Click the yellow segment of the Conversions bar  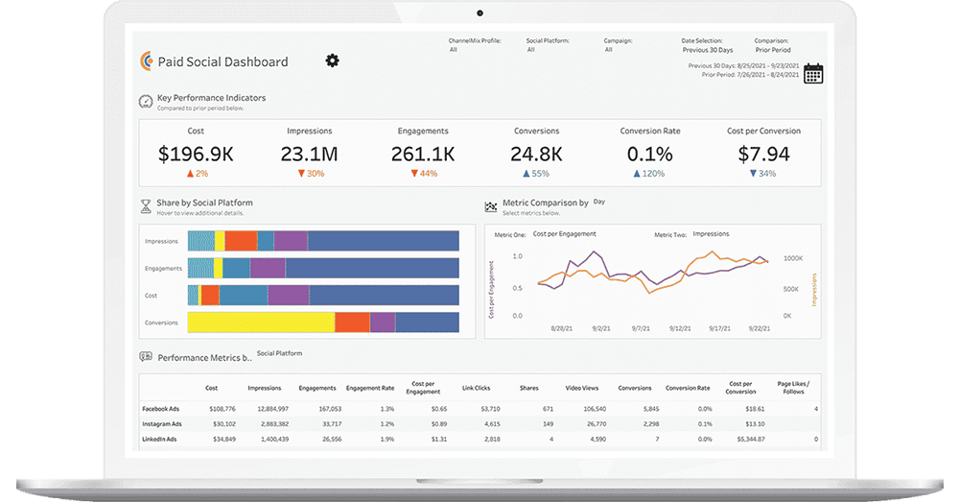261,323
